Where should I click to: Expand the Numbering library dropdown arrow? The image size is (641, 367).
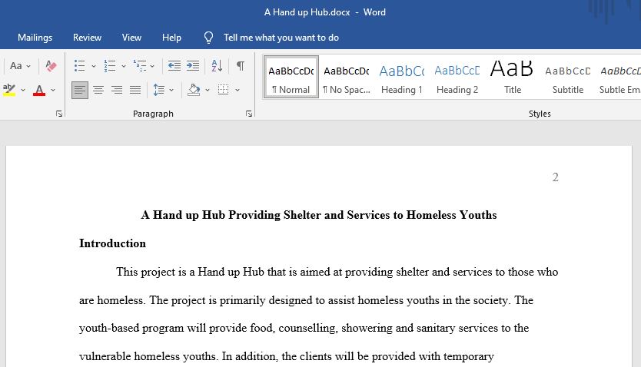(124, 66)
